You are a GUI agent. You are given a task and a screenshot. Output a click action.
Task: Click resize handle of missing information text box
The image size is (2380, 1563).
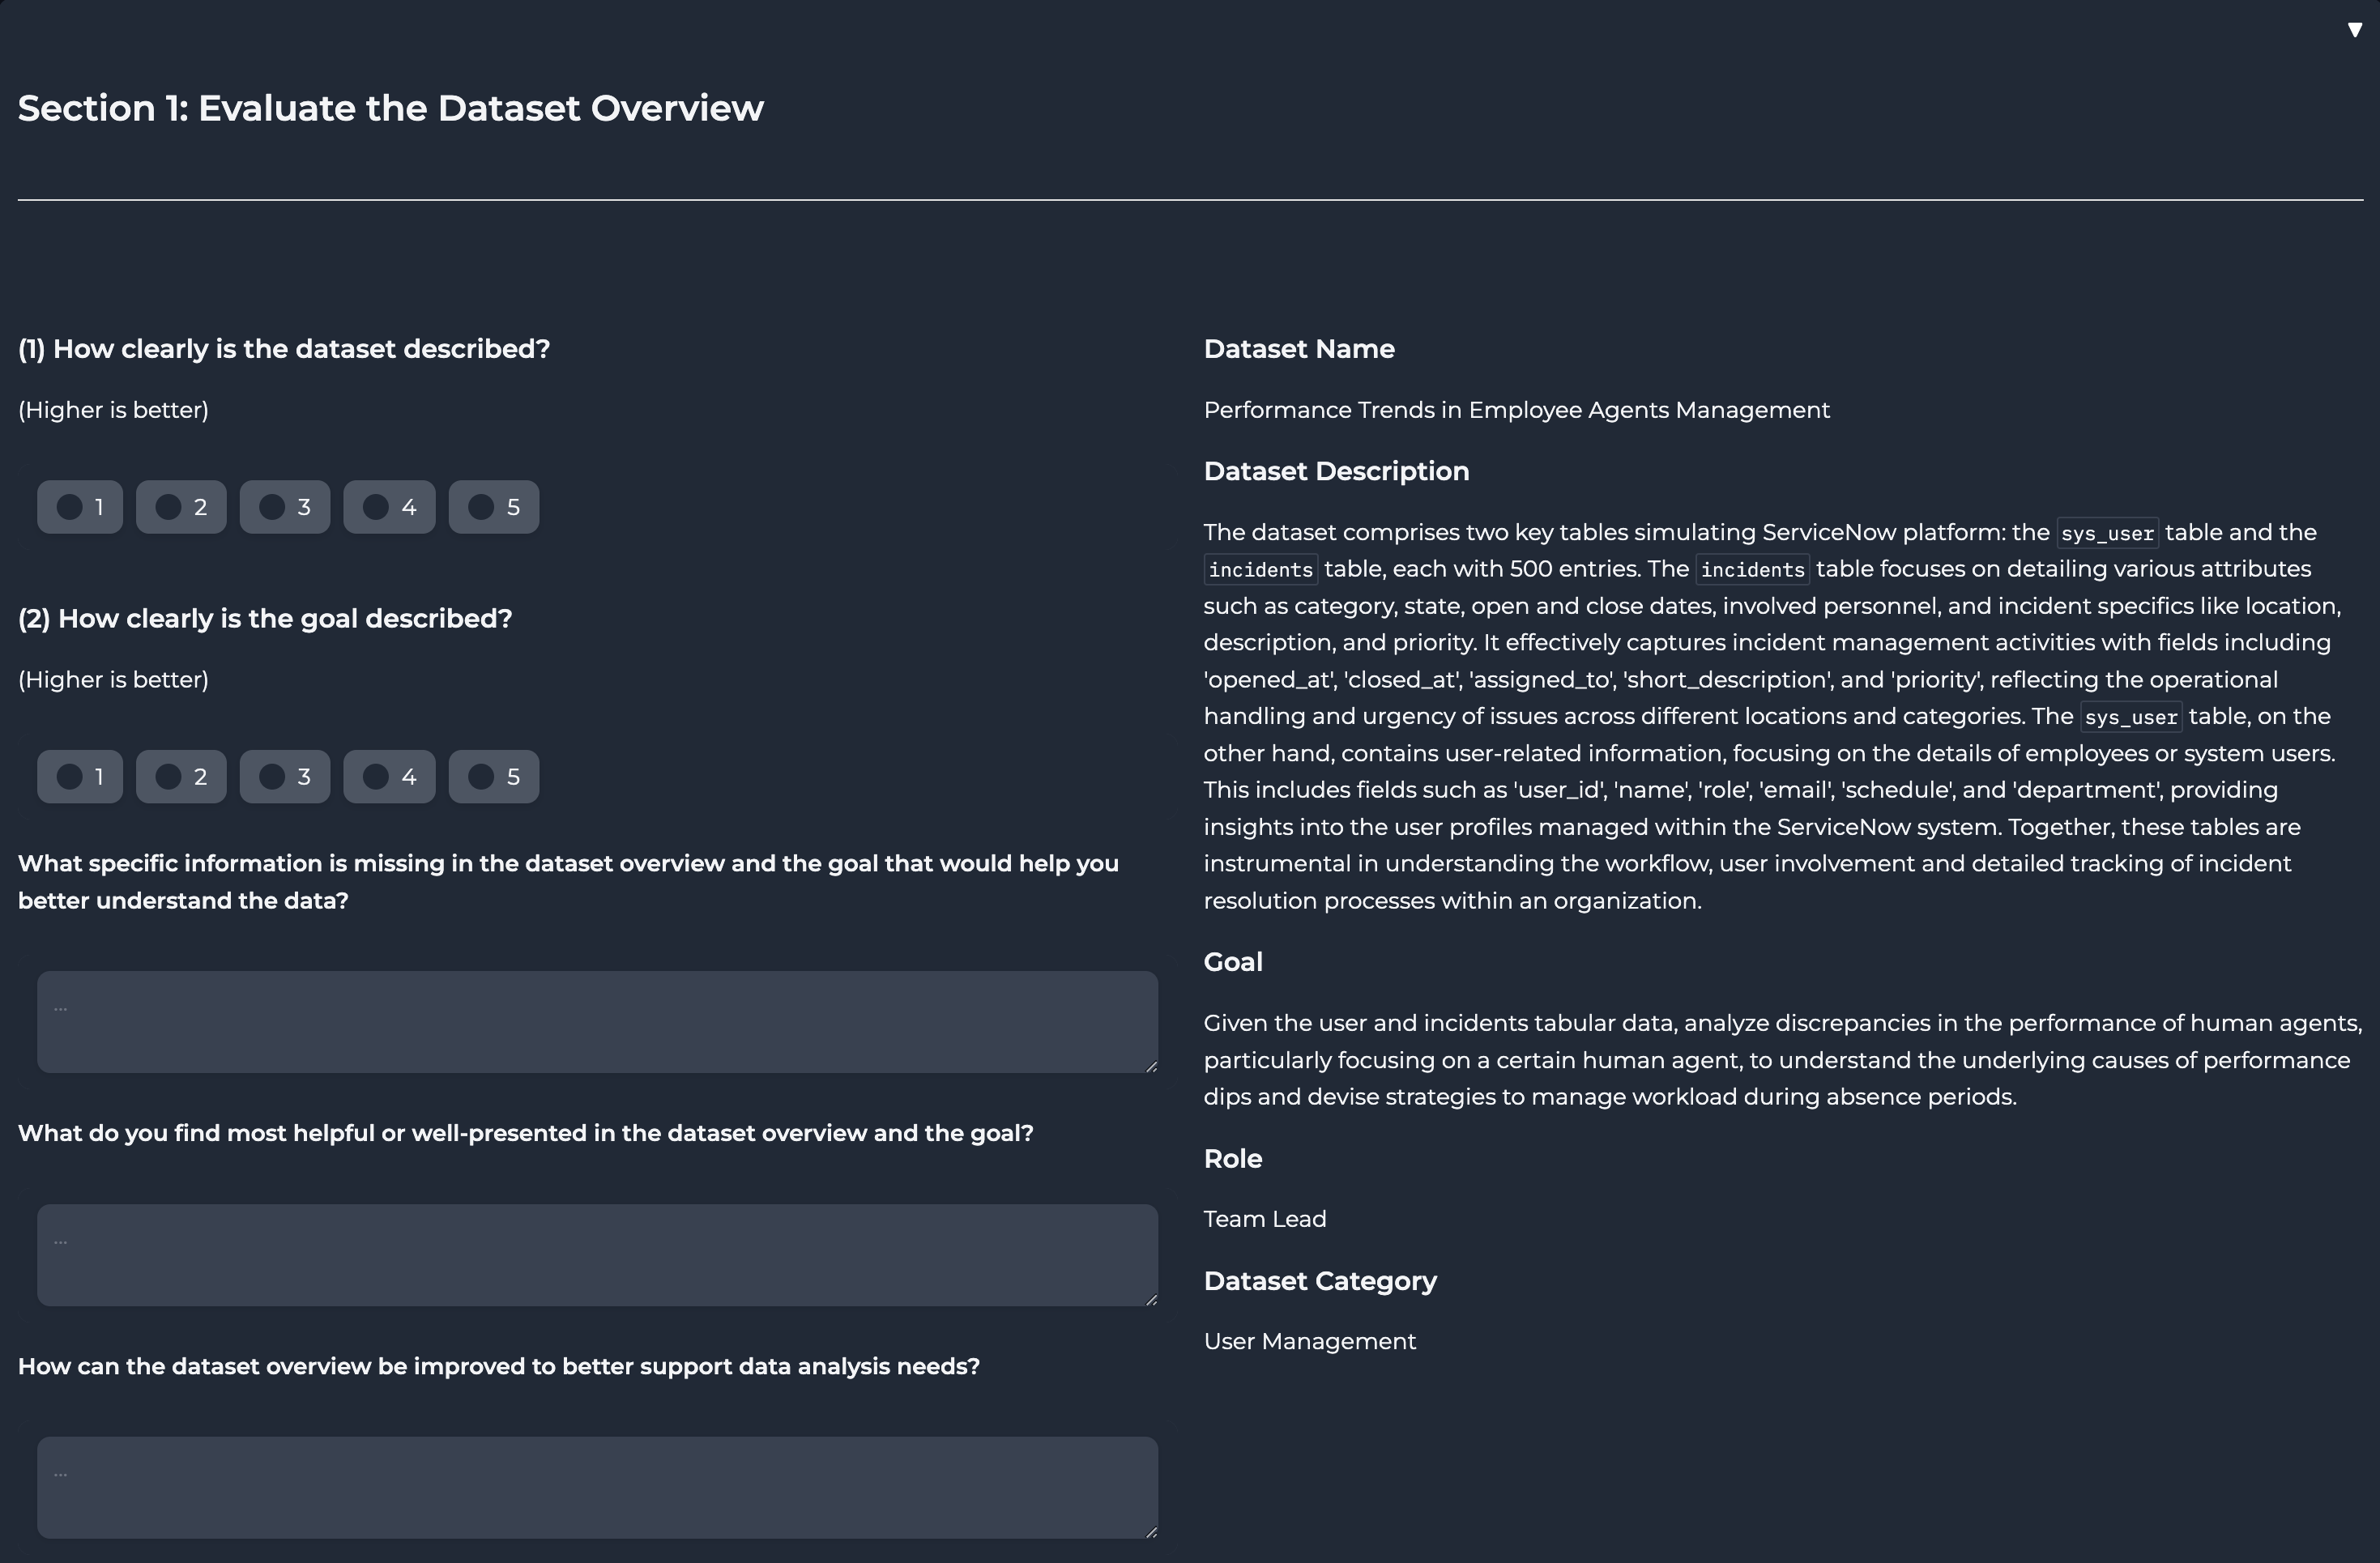pos(1152,1067)
